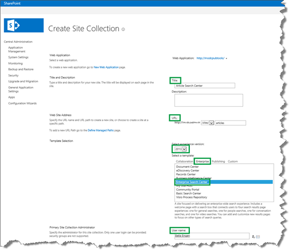Select eDiscovery Center template
This screenshot has width=290, height=250.
pyautogui.click(x=188, y=171)
